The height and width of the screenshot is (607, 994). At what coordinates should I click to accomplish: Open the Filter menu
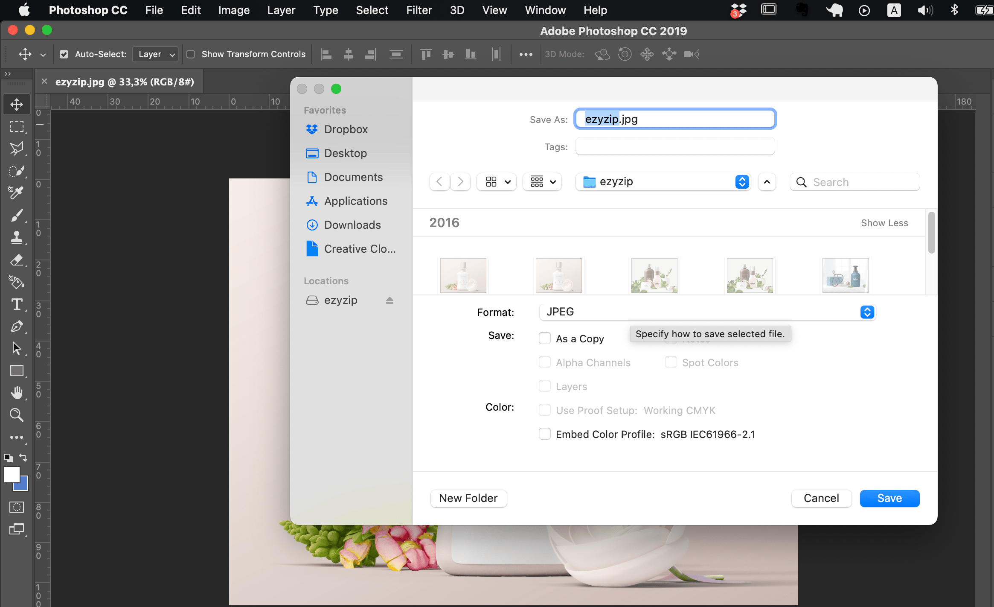pyautogui.click(x=419, y=10)
